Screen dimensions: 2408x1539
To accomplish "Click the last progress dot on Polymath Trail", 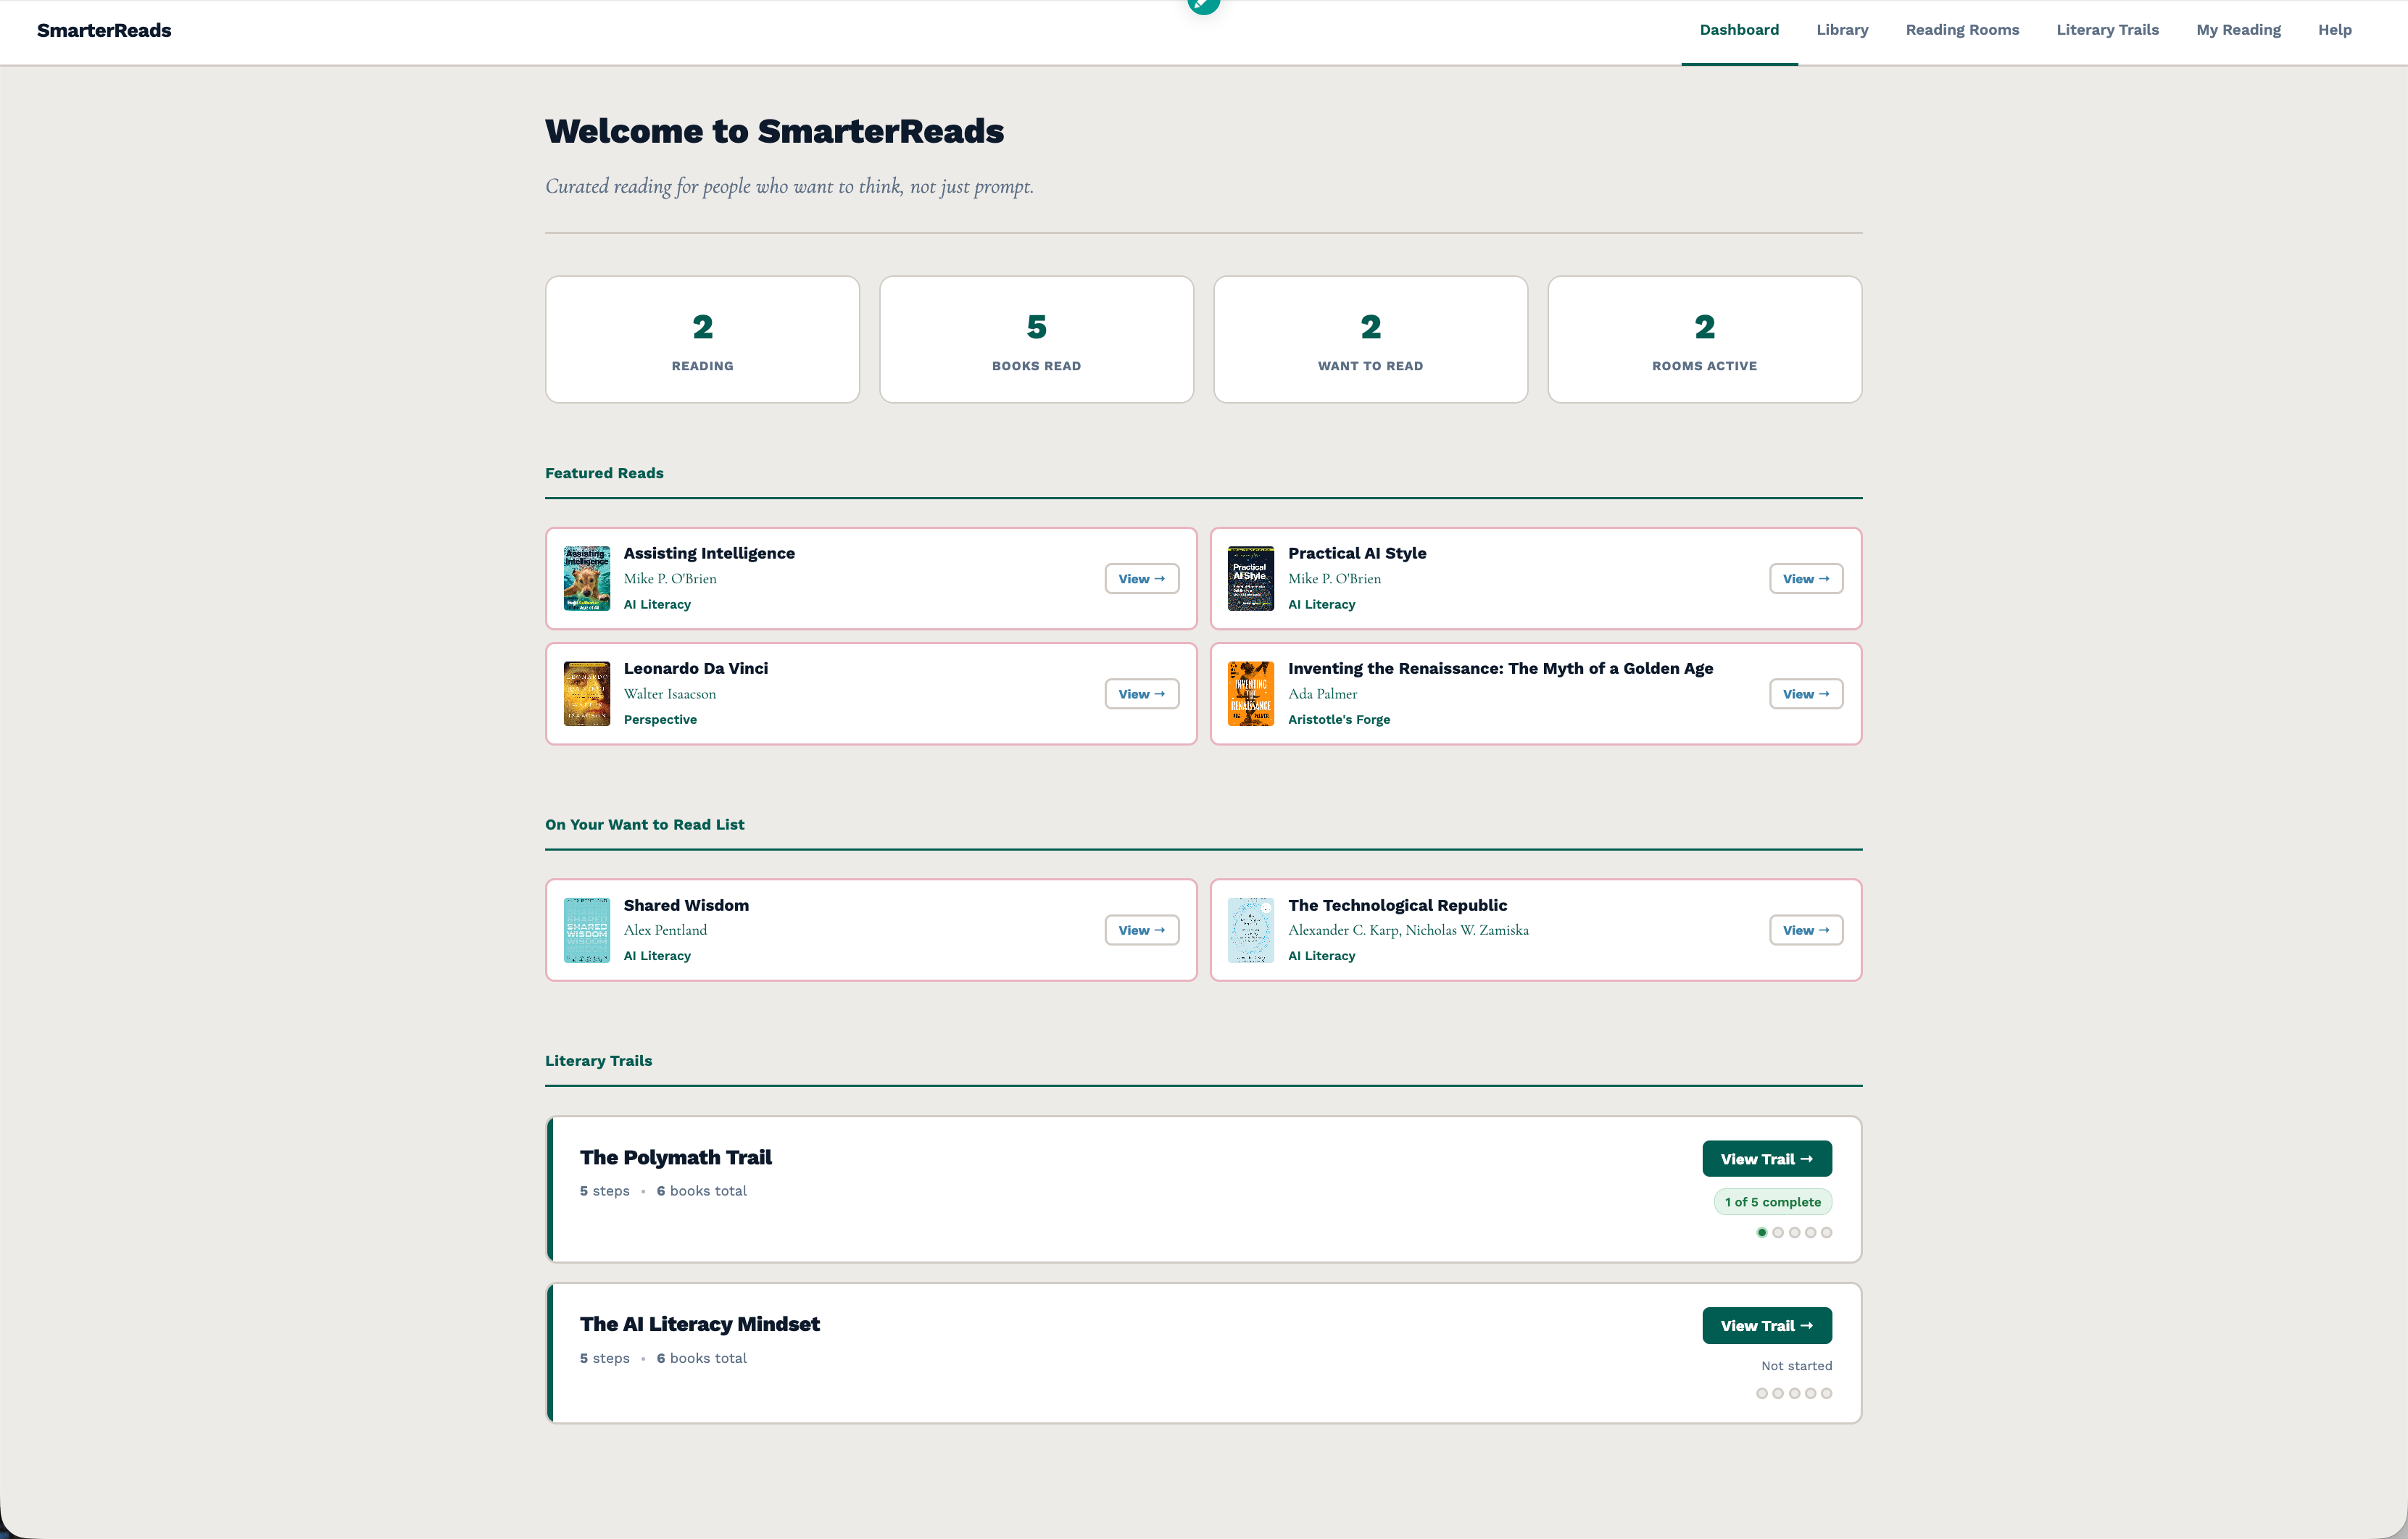I will 1826,1233.
